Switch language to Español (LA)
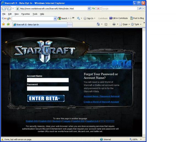Image resolution: width=176 pixels, height=142 pixels. click(92, 121)
